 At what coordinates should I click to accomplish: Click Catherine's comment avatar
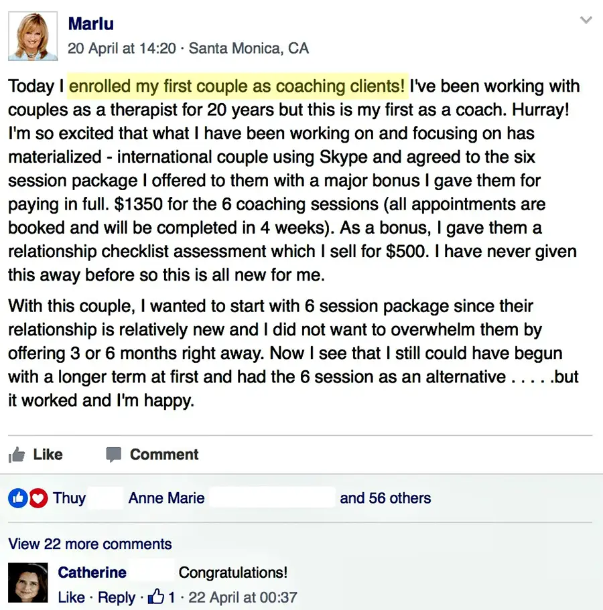pyautogui.click(x=28, y=583)
